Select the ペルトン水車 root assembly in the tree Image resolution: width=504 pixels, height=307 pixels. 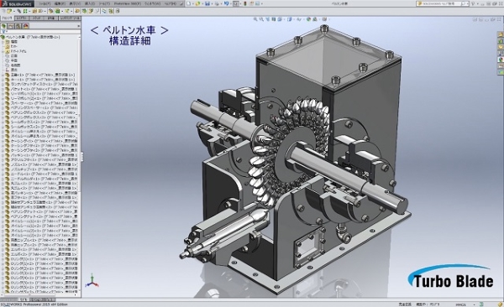point(33,37)
